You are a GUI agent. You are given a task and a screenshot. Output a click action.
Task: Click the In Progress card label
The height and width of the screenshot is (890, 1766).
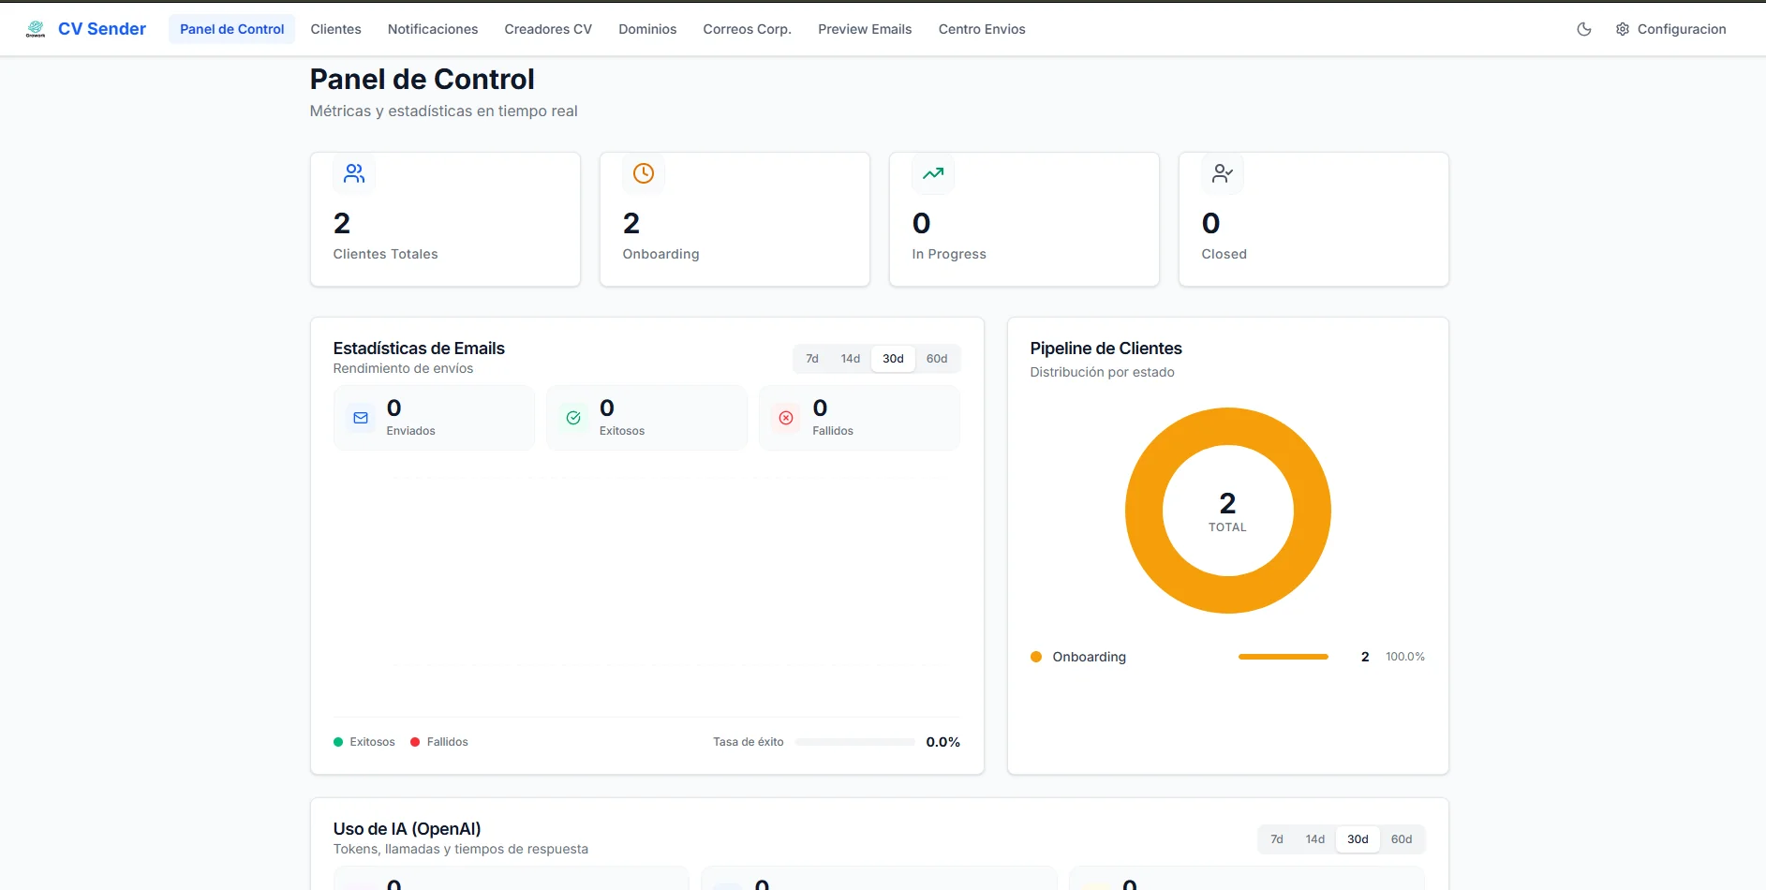949,254
